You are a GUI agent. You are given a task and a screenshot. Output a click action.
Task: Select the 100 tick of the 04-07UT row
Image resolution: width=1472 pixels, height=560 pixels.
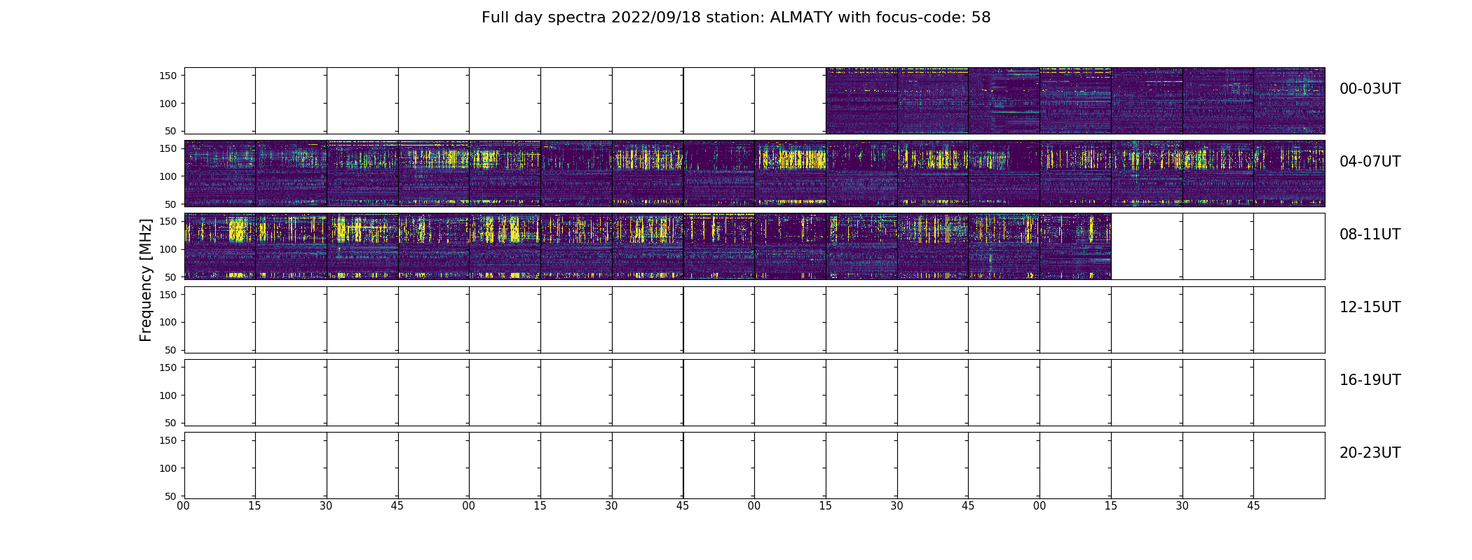click(x=169, y=176)
